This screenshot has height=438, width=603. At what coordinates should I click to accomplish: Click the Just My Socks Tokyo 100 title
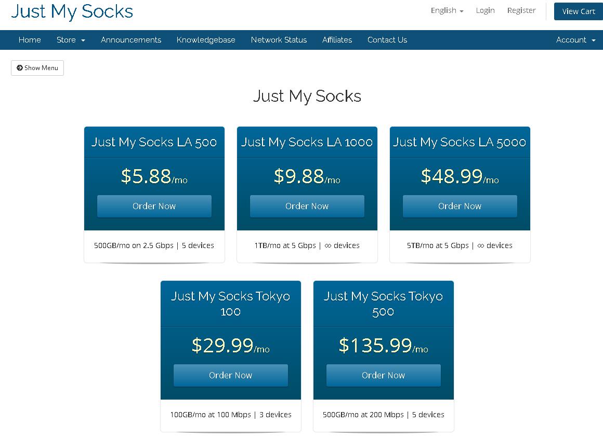click(230, 304)
